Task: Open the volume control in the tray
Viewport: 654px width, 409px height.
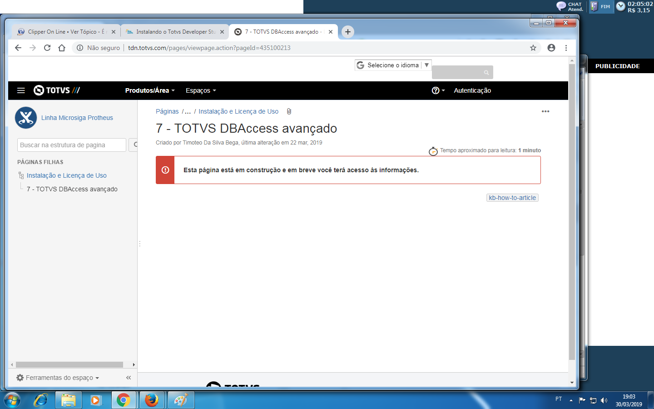Action: [x=604, y=400]
